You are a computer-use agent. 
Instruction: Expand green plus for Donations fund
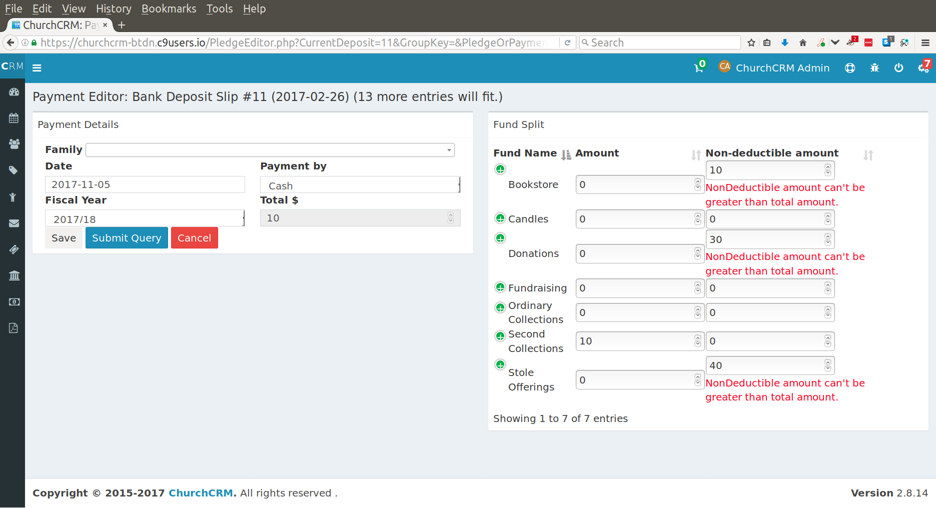[x=500, y=238]
